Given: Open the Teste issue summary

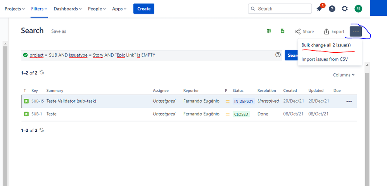Looking at the screenshot, I should 51,114.
